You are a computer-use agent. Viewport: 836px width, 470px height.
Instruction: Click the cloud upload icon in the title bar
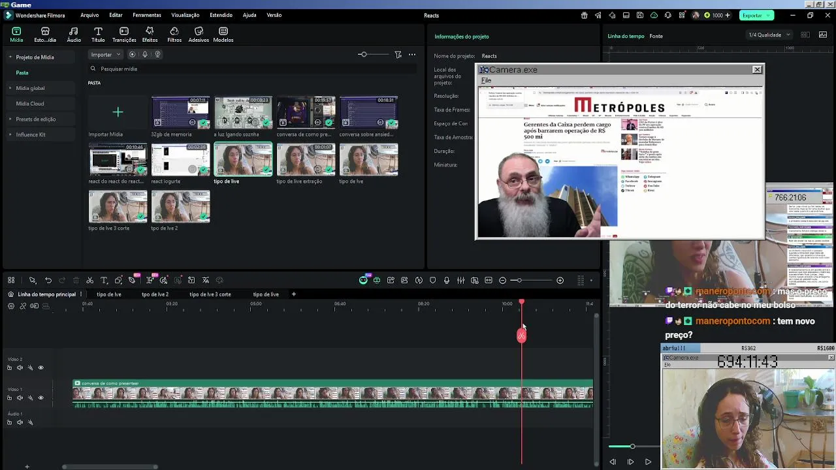click(x=654, y=15)
